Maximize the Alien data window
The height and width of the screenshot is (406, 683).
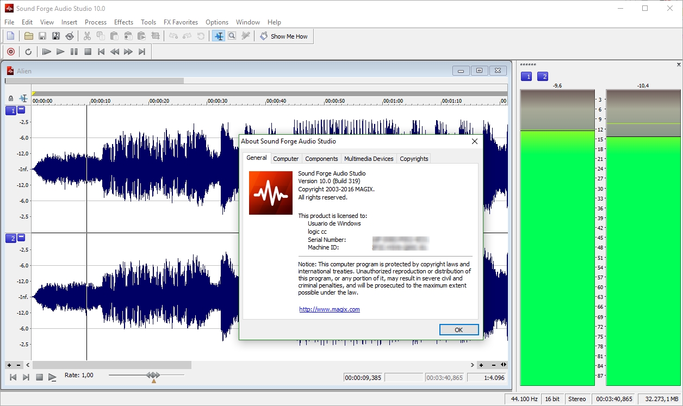tap(479, 71)
